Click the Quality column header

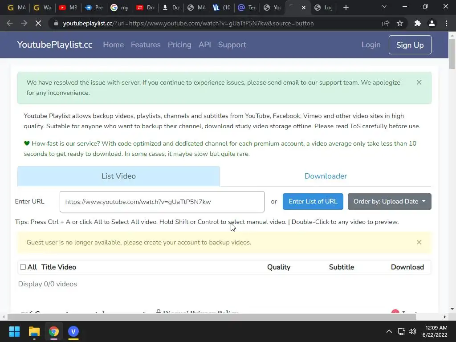[279, 267]
